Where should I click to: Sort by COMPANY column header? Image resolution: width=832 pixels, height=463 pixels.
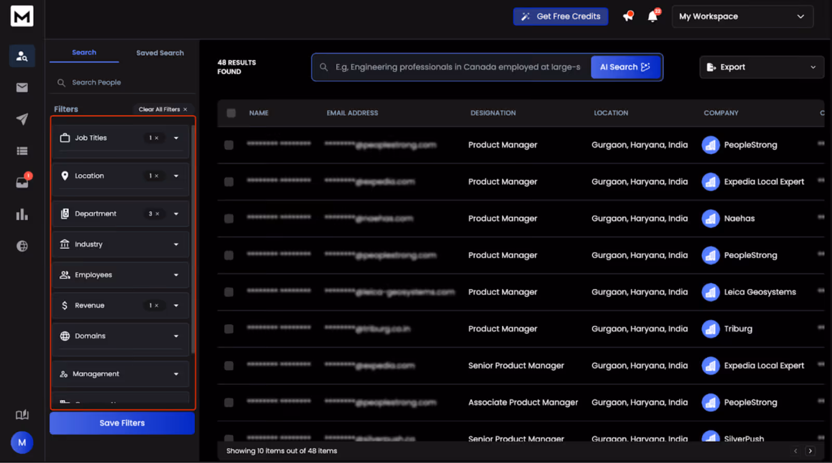721,113
